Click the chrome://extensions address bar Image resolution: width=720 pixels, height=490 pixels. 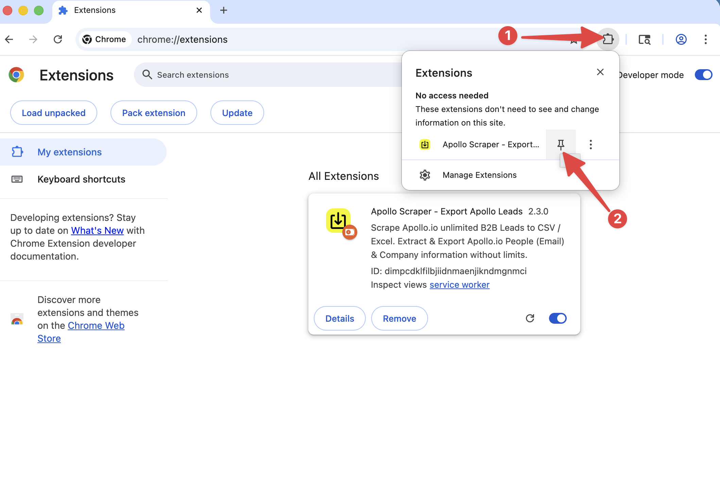(183, 39)
